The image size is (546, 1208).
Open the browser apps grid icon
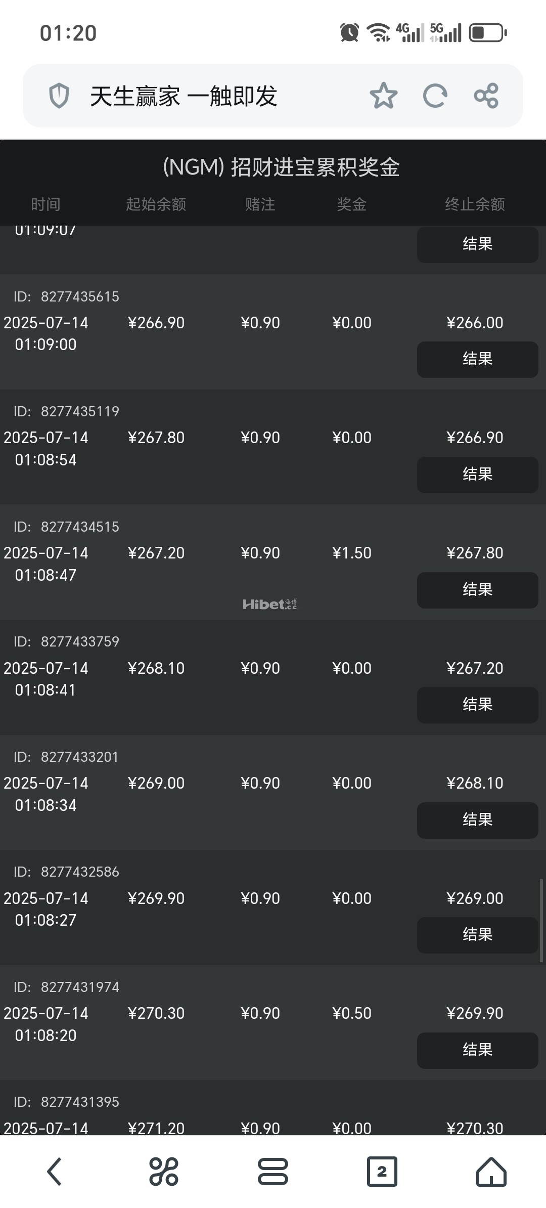(163, 1172)
